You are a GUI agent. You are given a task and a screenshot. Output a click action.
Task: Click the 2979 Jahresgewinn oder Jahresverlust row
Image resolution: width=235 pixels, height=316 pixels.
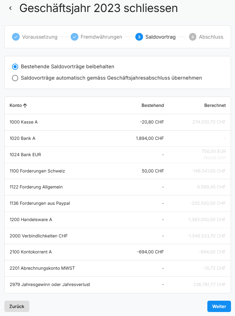click(117, 285)
